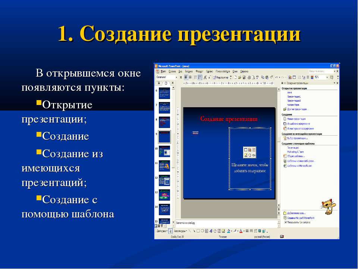Viewport: 358px width, 269px height.
Task: Open the 'Презентация1' recent file link
Action: [x=294, y=97]
